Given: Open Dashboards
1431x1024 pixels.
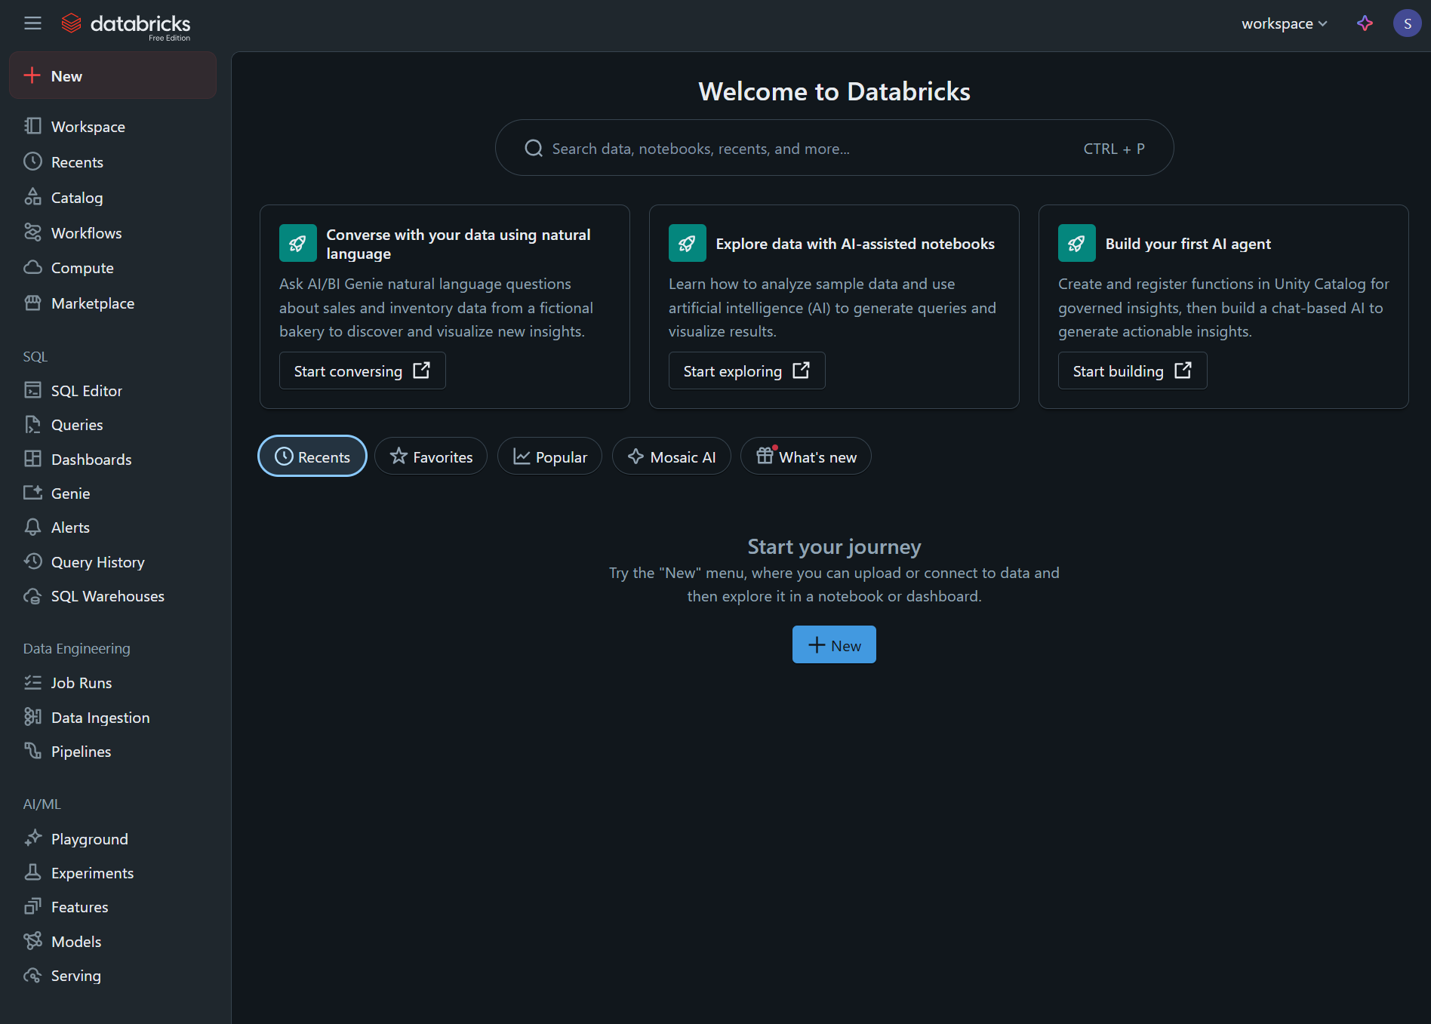Looking at the screenshot, I should (x=113, y=460).
